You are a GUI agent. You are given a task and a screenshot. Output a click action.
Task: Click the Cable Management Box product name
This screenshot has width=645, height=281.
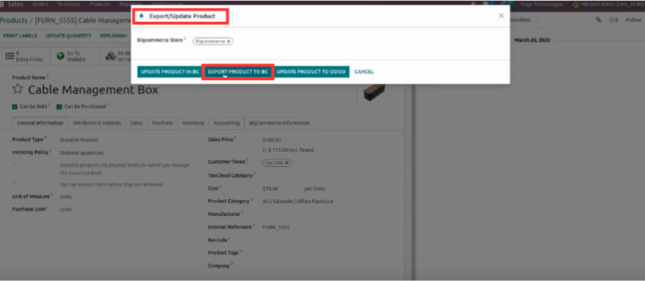click(x=93, y=90)
